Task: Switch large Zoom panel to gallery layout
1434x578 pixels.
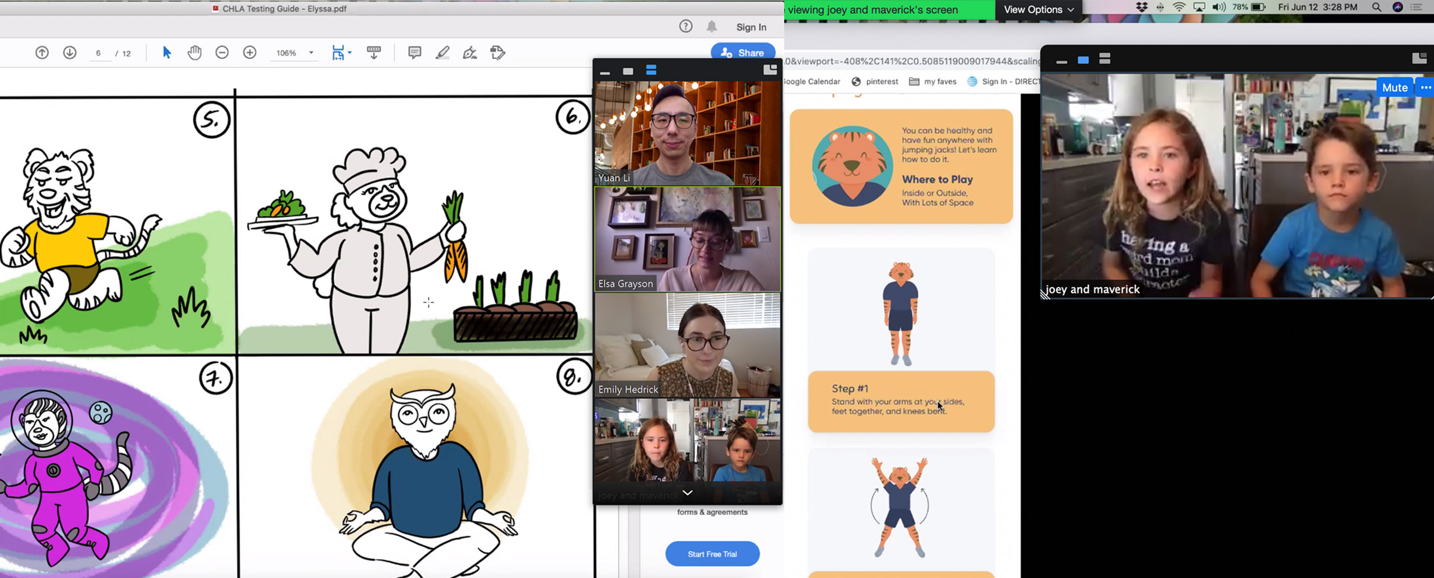Action: click(1419, 58)
